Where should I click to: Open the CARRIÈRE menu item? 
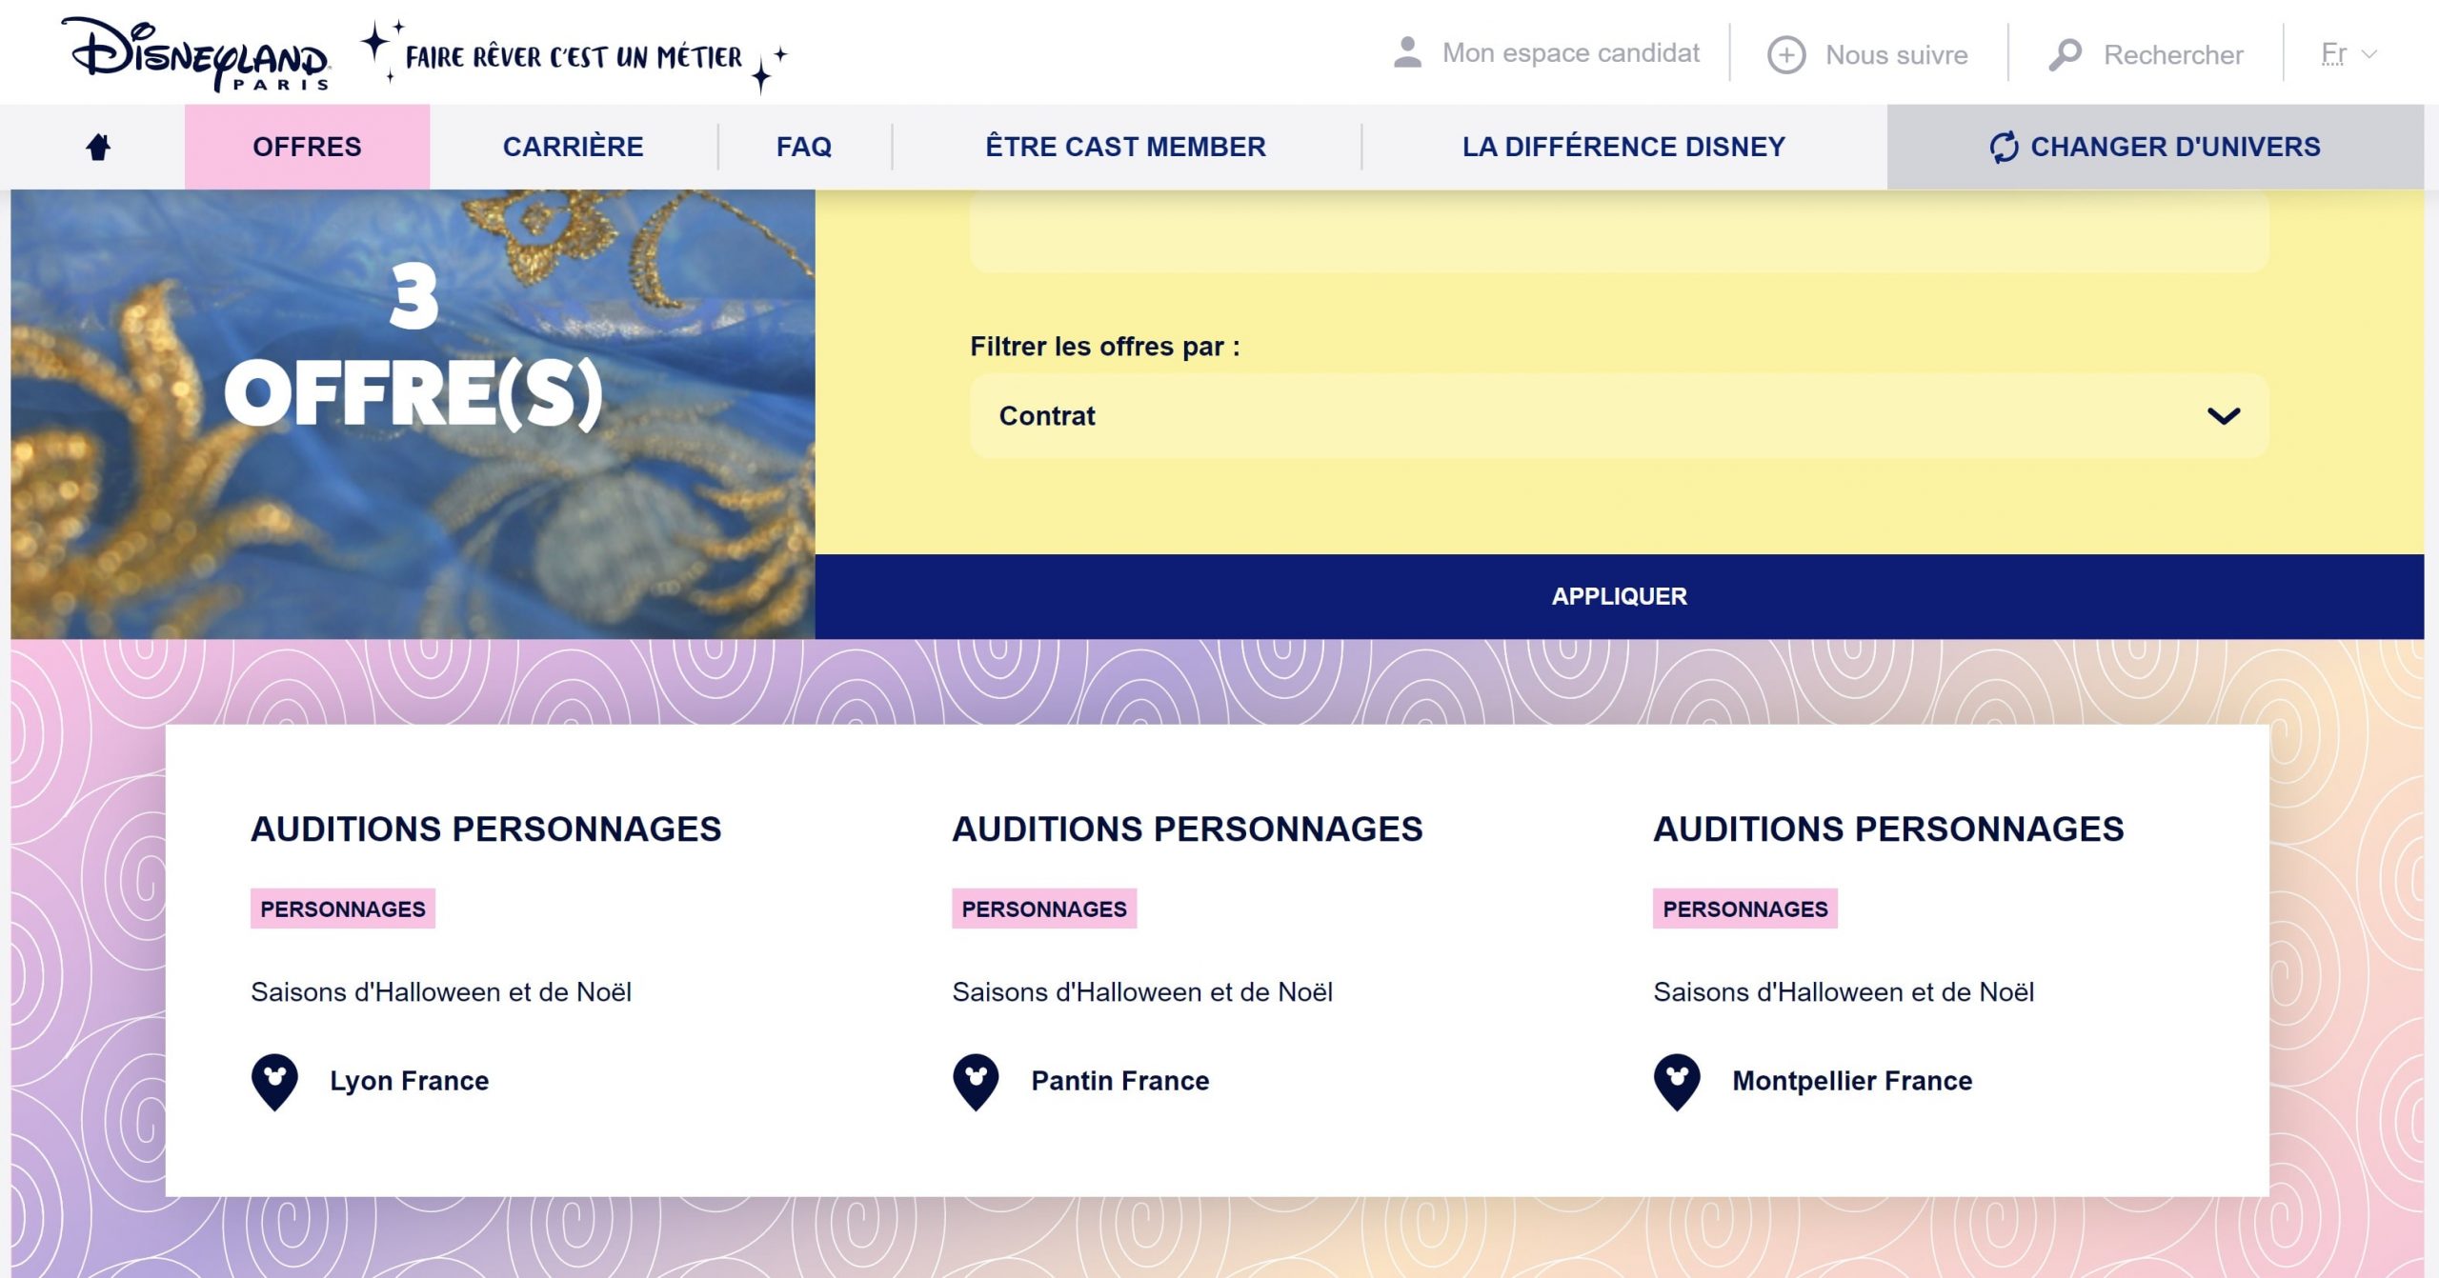click(x=573, y=147)
